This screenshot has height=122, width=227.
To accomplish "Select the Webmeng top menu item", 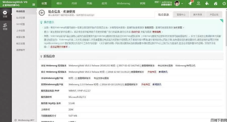I will pyautogui.click(x=123, y=4).
